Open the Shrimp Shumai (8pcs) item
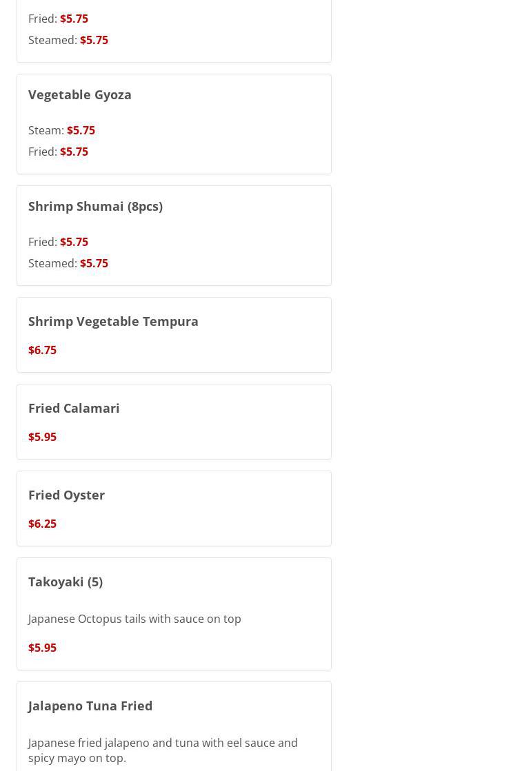Image resolution: width=531 pixels, height=771 pixels. coord(95,206)
